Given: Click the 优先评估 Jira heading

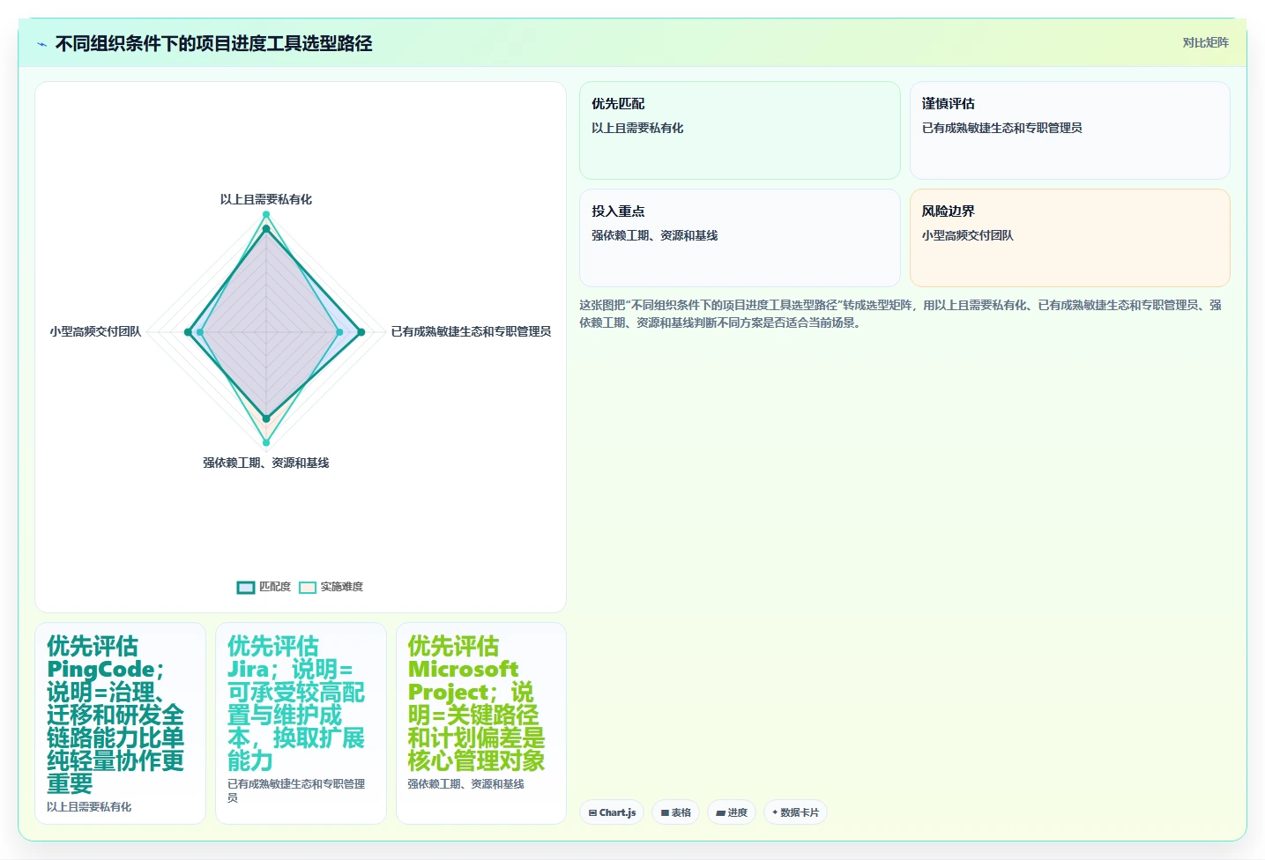Looking at the screenshot, I should (x=295, y=703).
